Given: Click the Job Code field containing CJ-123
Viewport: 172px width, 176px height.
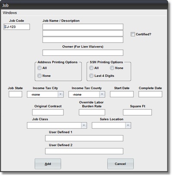Looking at the screenshot, I should coord(17,27).
